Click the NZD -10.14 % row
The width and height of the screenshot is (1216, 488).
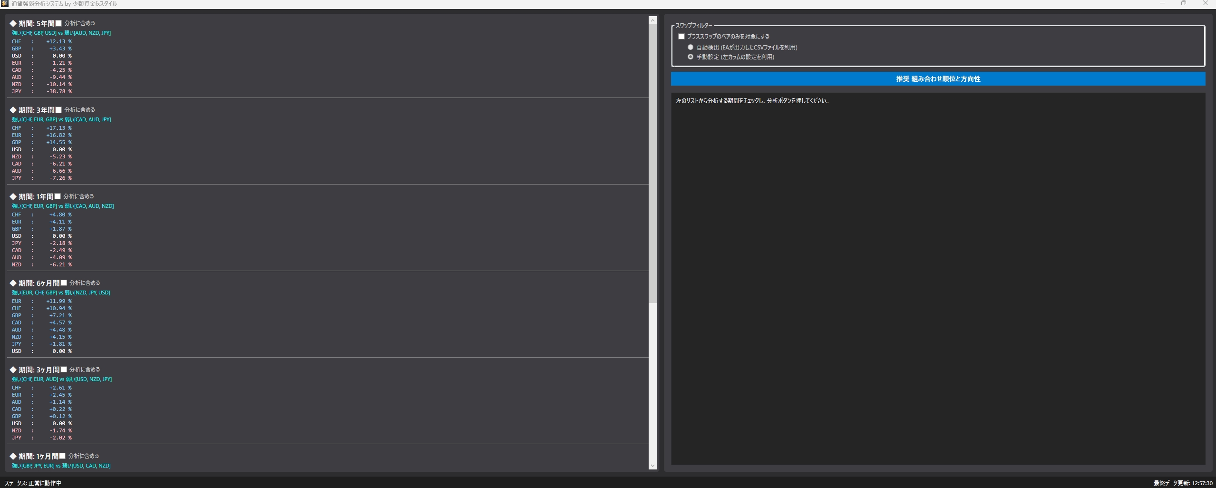pyautogui.click(x=42, y=84)
